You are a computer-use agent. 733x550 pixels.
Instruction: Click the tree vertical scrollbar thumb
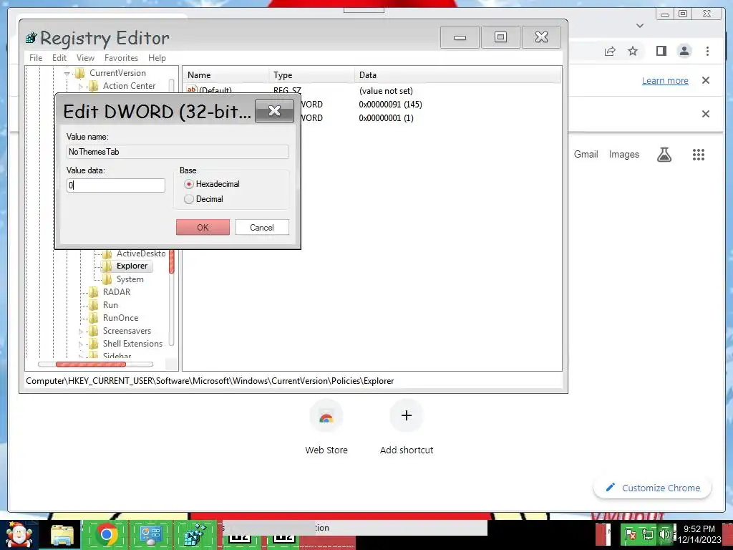(172, 261)
